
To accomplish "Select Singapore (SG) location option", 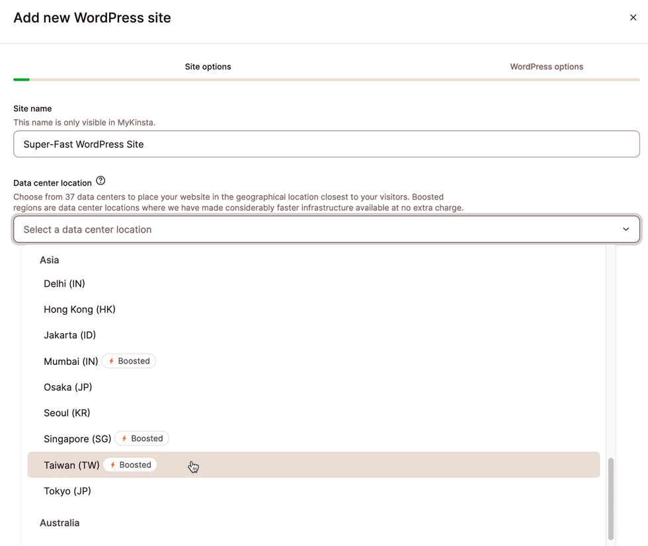I will point(77,439).
